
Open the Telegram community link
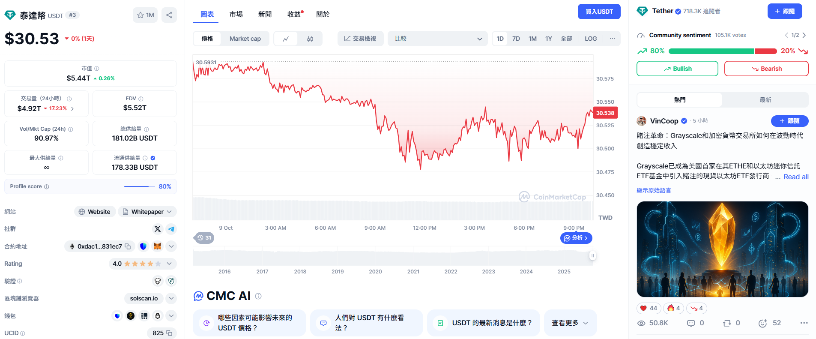(x=171, y=229)
